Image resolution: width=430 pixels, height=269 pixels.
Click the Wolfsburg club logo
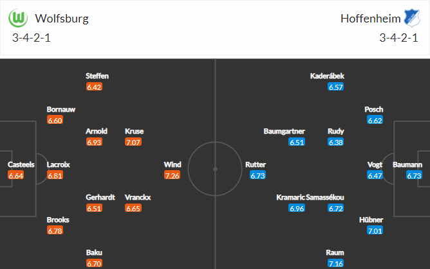pyautogui.click(x=19, y=18)
